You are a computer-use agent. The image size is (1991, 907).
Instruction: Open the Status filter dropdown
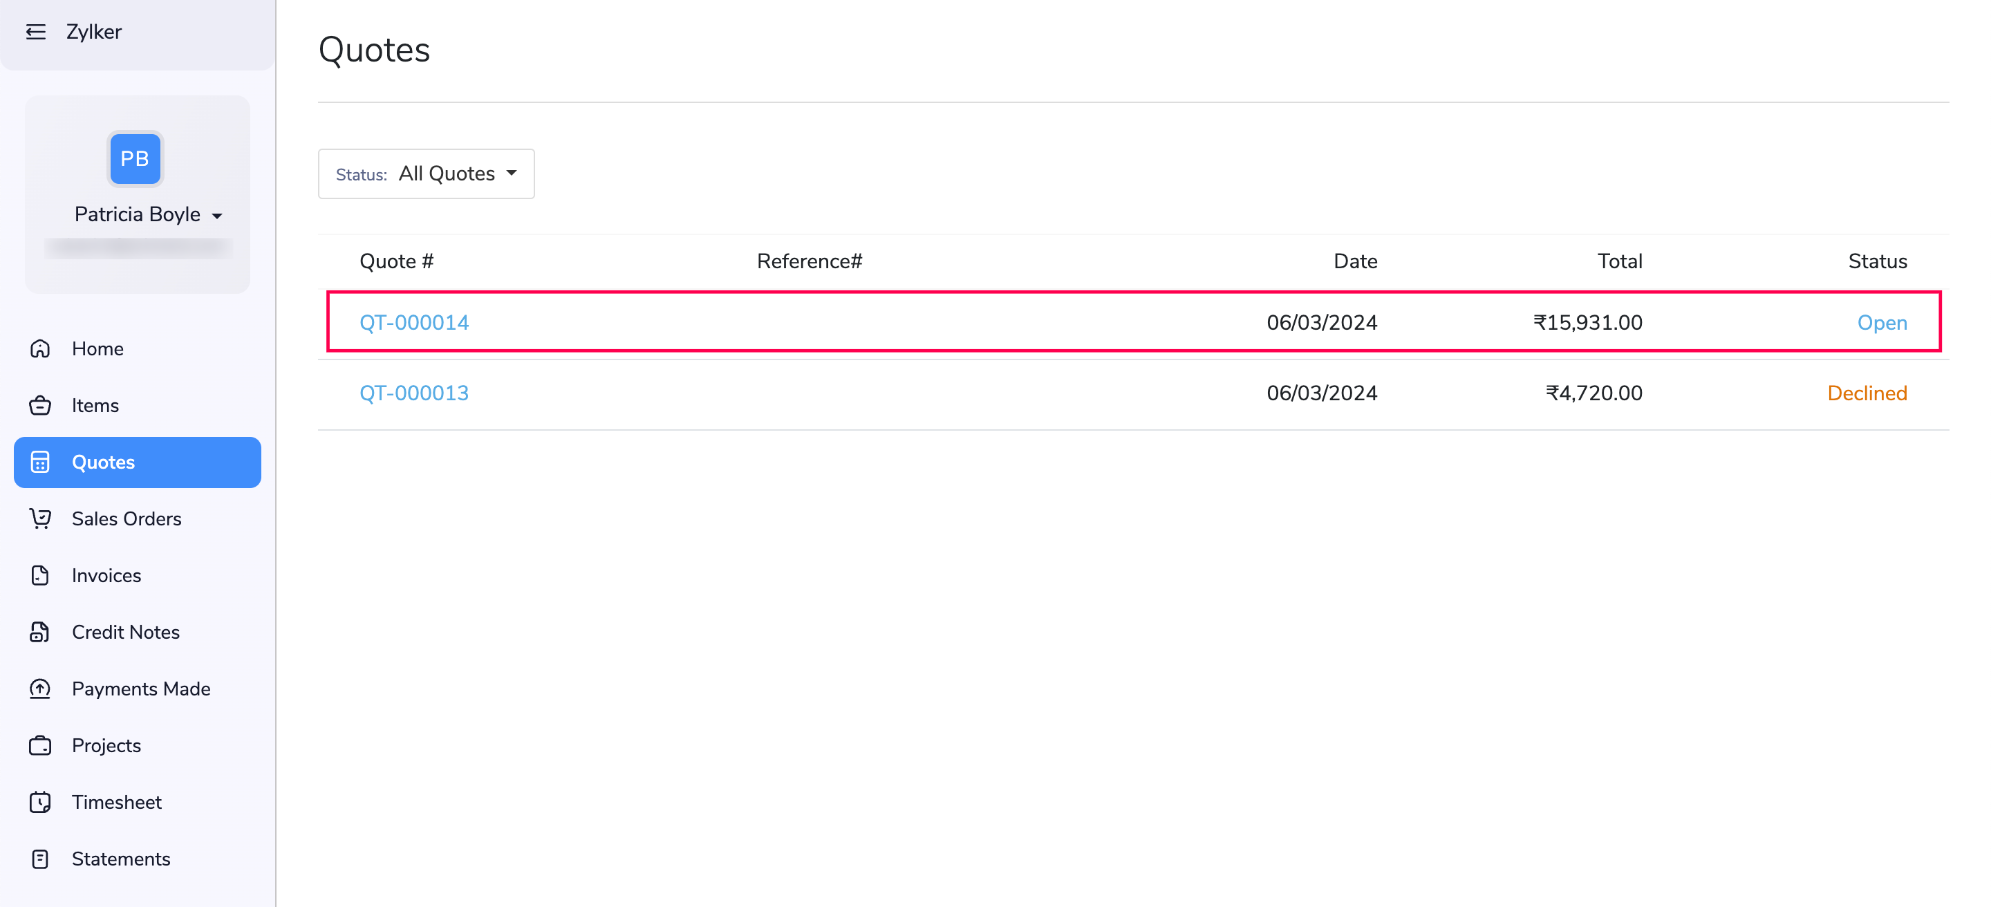(426, 173)
